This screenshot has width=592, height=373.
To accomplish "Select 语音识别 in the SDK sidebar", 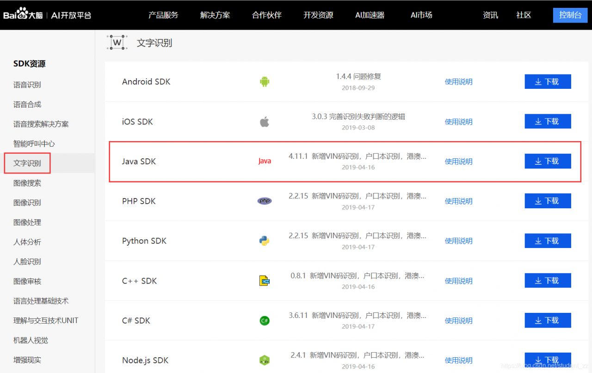I will (x=27, y=85).
